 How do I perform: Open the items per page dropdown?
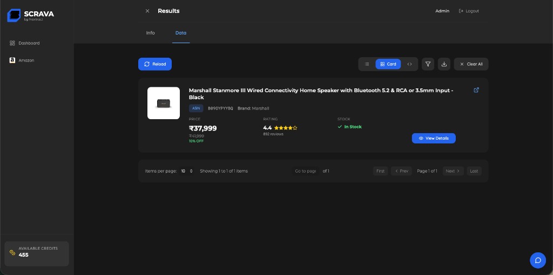click(x=187, y=171)
